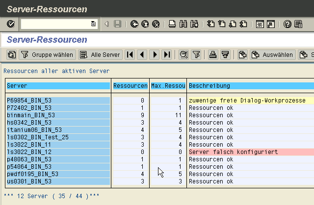Select server P72402_BIN_53
Screen dimensions: 314x205
tap(58, 108)
